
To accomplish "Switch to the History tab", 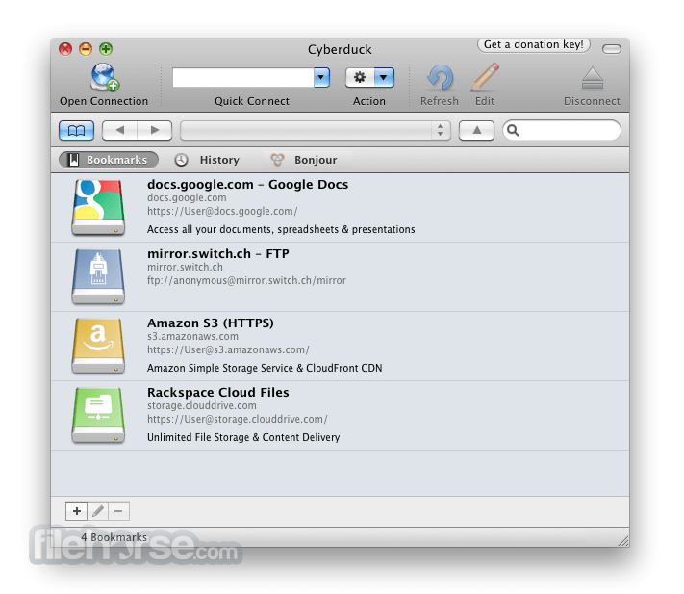I will (208, 160).
